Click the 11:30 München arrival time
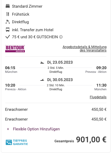This screenshot has height=153, width=111. pyautogui.click(x=101, y=85)
